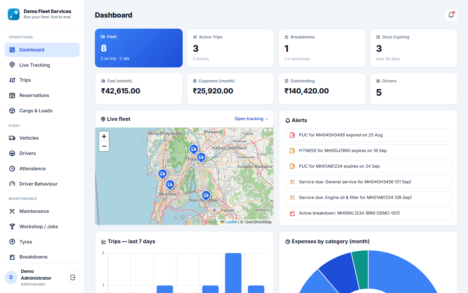Screen dimensions: 468x293
Task: Click the Vehicles truck icon in sidebar
Action: (x=12, y=138)
